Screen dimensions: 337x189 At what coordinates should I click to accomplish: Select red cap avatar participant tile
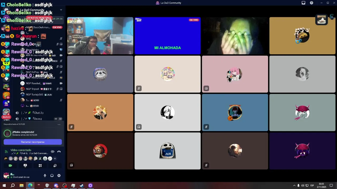(100, 151)
